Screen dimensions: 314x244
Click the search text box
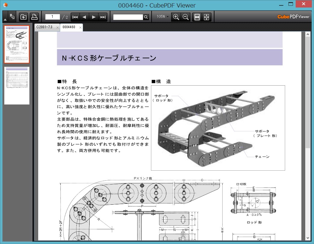[128, 17]
